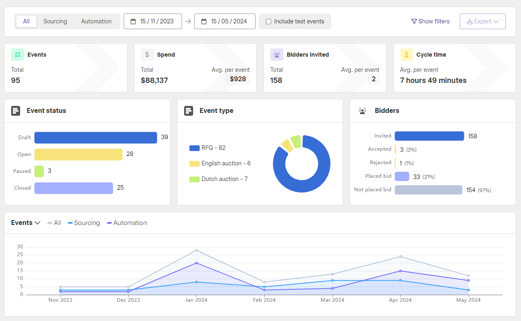
Task: Click the Show filters link
Action: 430,21
